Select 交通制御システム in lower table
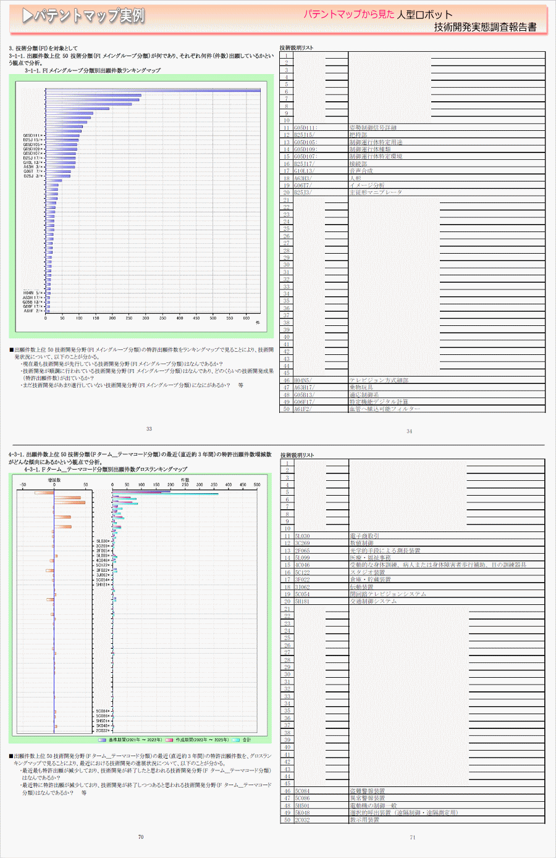The width and height of the screenshot is (556, 858). pyautogui.click(x=373, y=601)
